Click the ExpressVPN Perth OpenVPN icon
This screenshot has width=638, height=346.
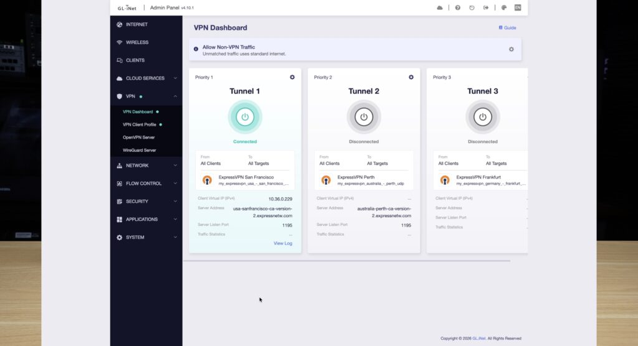point(326,180)
